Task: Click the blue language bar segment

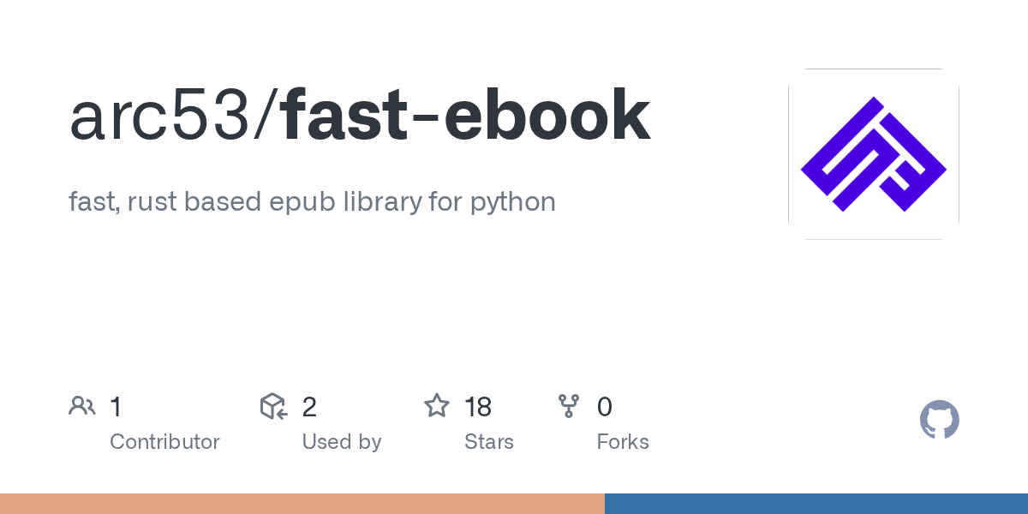Action: point(816,504)
